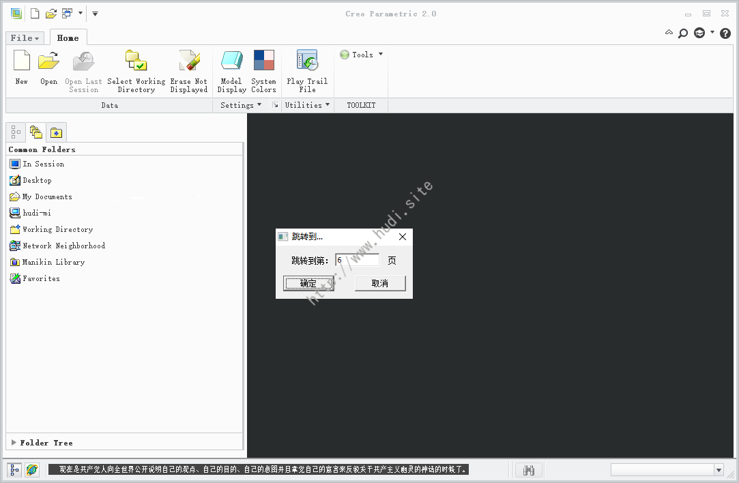739x483 pixels.
Task: Open selection filter combo box in status bar
Action: (x=667, y=469)
